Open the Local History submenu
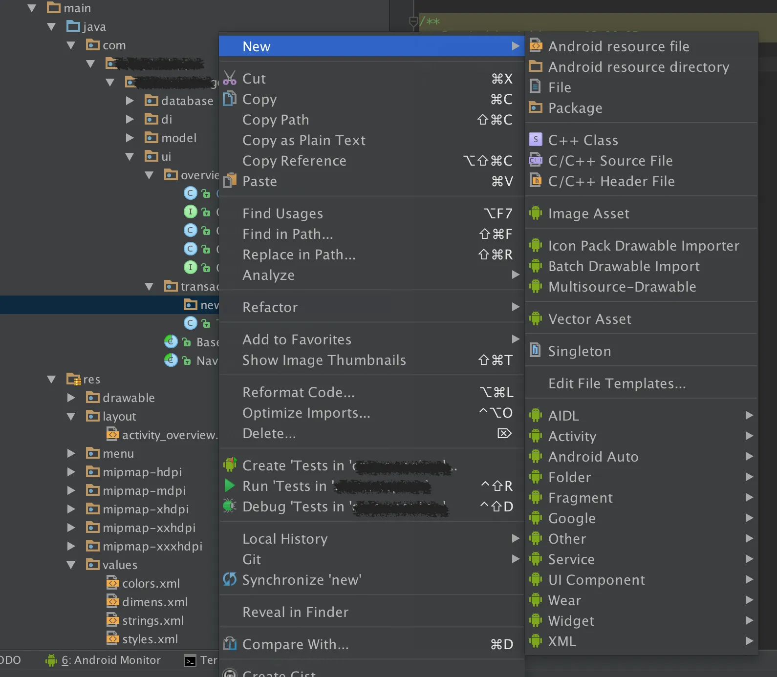777x677 pixels. (x=371, y=538)
